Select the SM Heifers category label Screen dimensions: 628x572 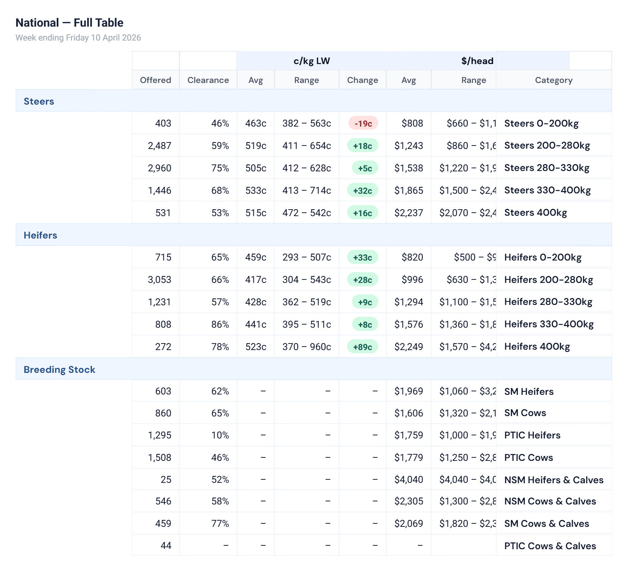point(528,391)
